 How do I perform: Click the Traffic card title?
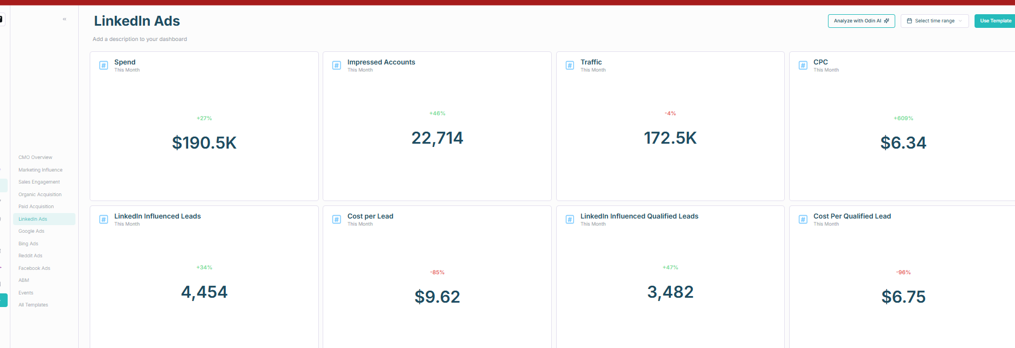point(591,62)
